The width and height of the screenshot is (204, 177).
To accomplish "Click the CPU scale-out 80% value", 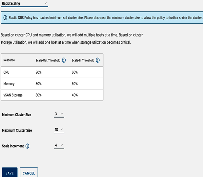I will (38, 73).
